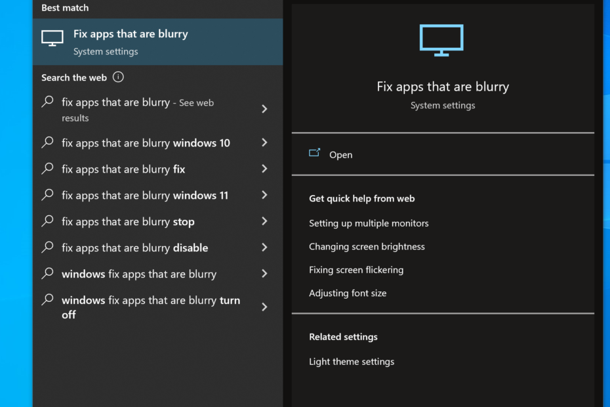Click the Open icon with the arrow

point(314,153)
